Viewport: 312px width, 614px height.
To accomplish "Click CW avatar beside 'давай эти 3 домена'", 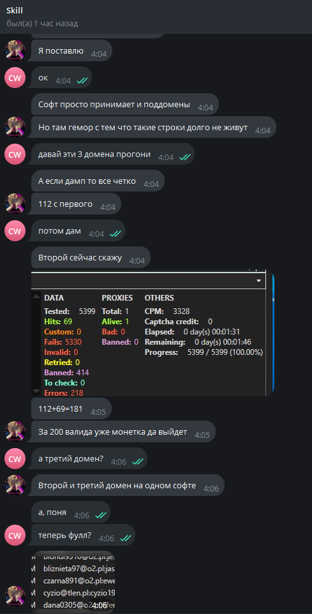I will click(15, 154).
